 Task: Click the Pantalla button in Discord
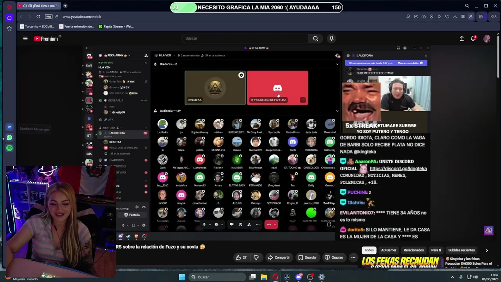132,215
